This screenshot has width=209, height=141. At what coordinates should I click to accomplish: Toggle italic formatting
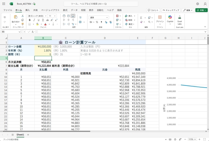34,20
